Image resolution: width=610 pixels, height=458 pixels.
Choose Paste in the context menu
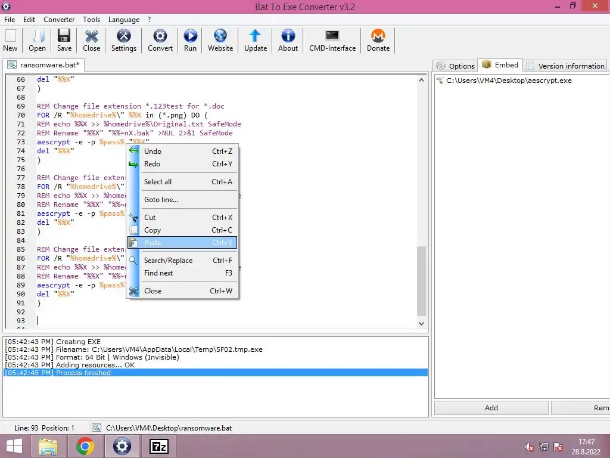pos(182,243)
